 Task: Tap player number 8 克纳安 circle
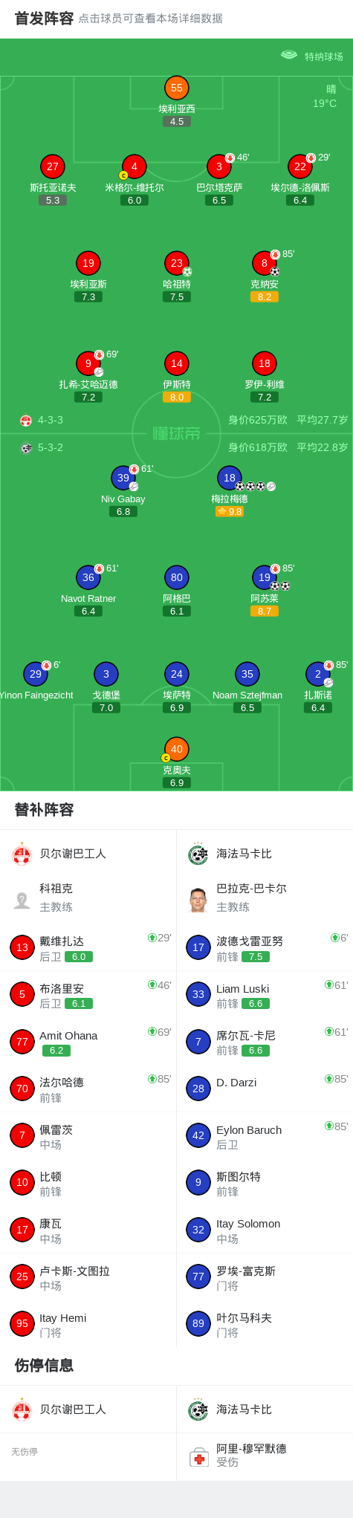point(265,263)
